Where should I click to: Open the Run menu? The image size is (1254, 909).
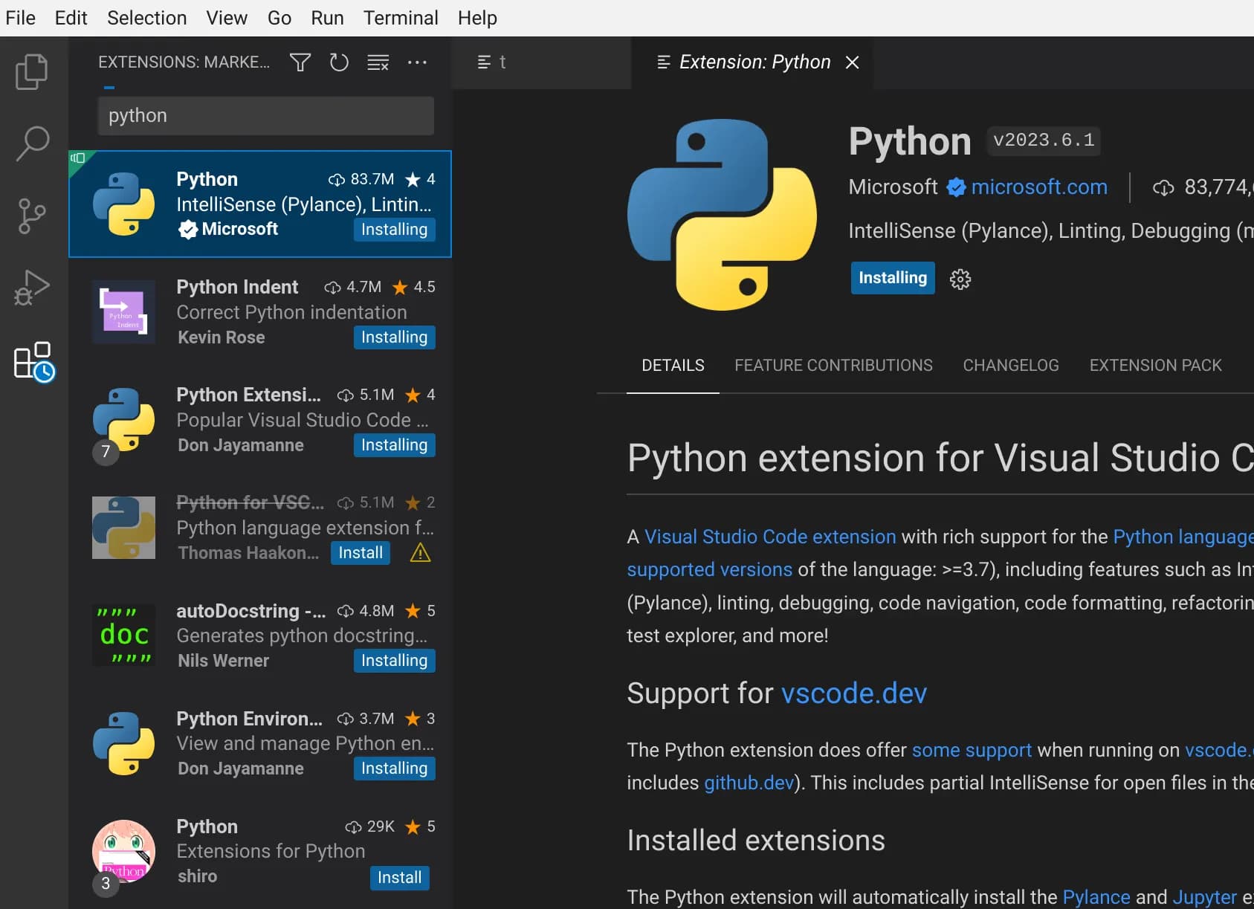(327, 17)
